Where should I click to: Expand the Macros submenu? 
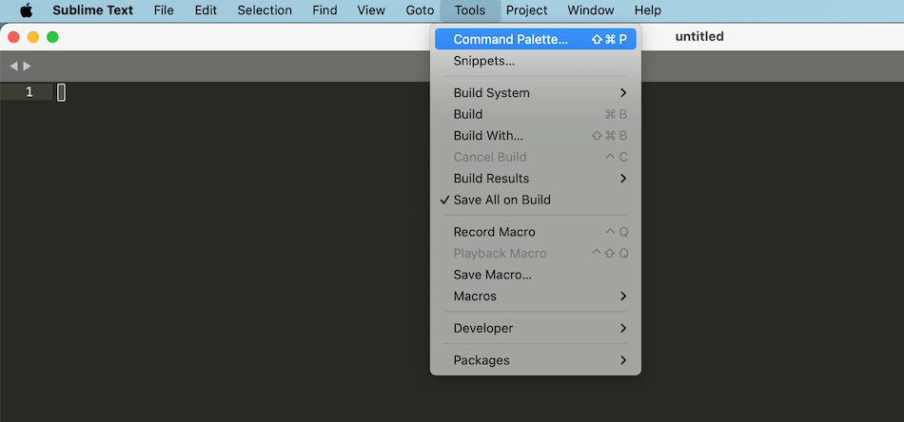[536, 296]
